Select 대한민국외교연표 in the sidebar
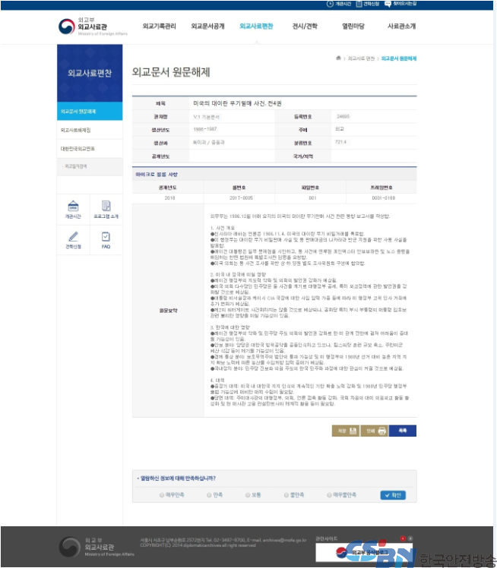497x568 pixels. point(90,149)
